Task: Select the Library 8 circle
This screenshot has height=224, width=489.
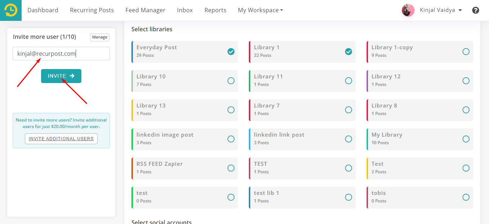Action: tap(466, 110)
